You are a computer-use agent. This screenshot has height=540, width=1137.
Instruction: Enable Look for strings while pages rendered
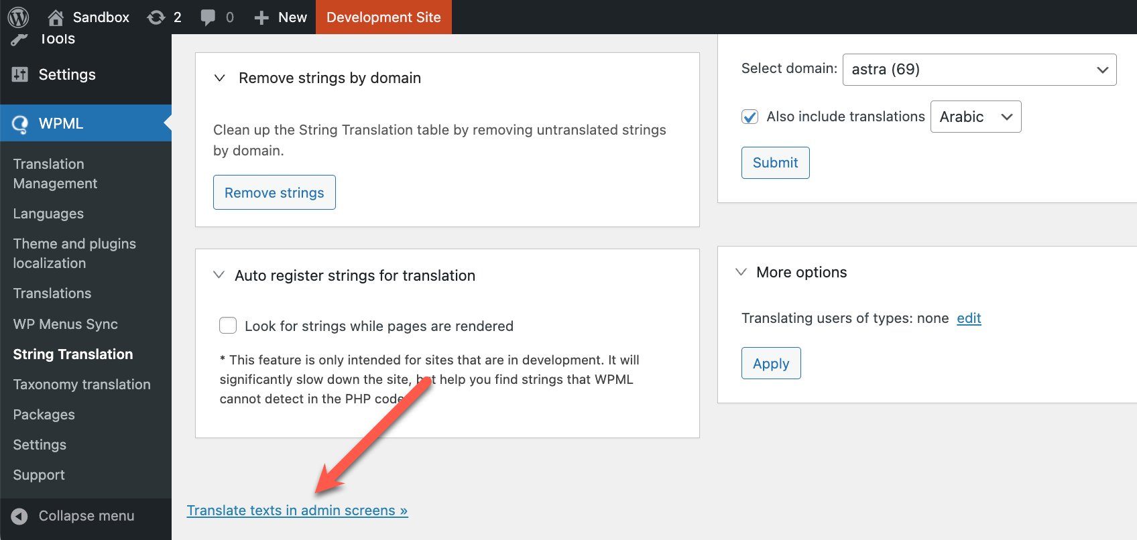point(228,326)
